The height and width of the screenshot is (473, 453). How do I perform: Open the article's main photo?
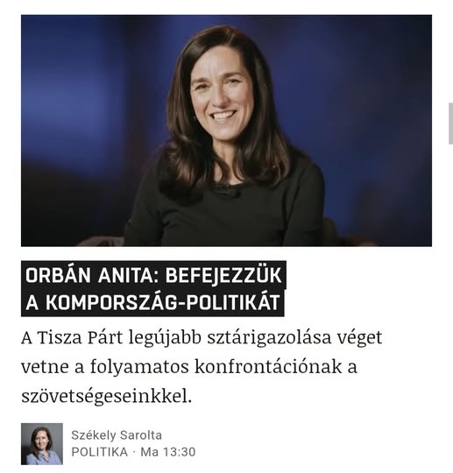pyautogui.click(x=226, y=131)
